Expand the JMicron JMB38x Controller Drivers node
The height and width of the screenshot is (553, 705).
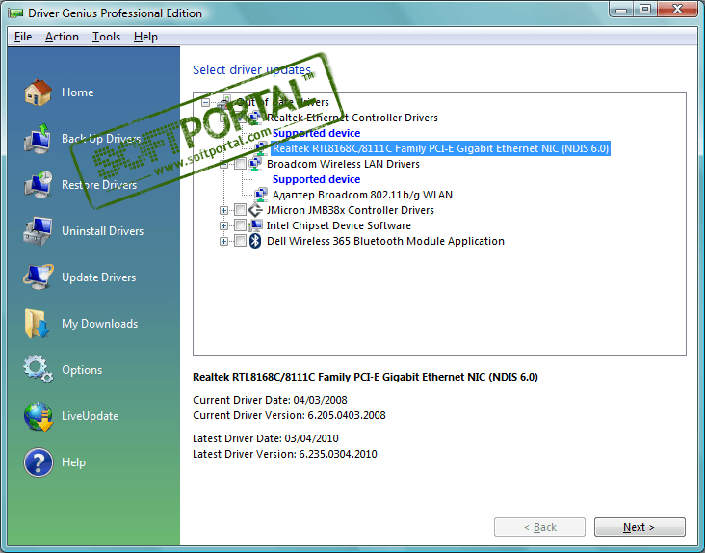point(223,210)
